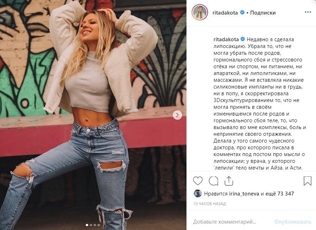Open ritadakota profile avatar
This screenshot has height=230, width=316.
point(200,12)
